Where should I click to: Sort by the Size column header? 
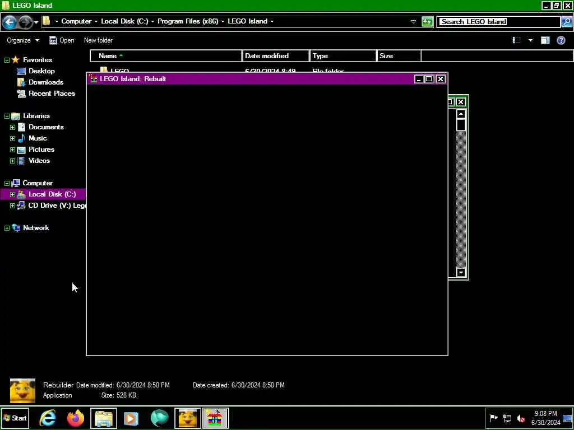tap(399, 56)
